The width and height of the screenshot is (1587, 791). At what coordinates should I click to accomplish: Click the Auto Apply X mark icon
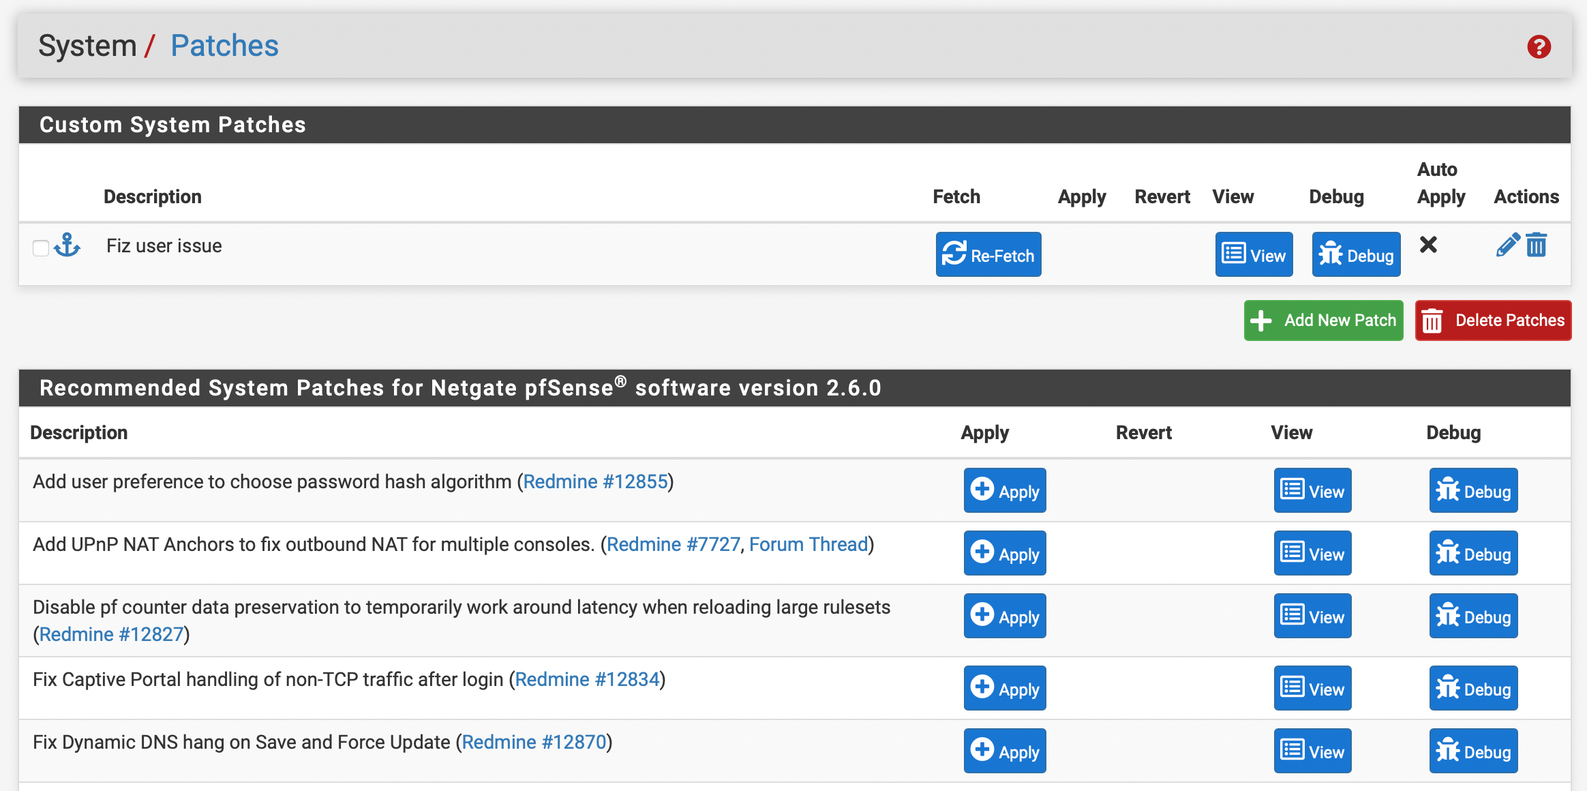pos(1428,245)
